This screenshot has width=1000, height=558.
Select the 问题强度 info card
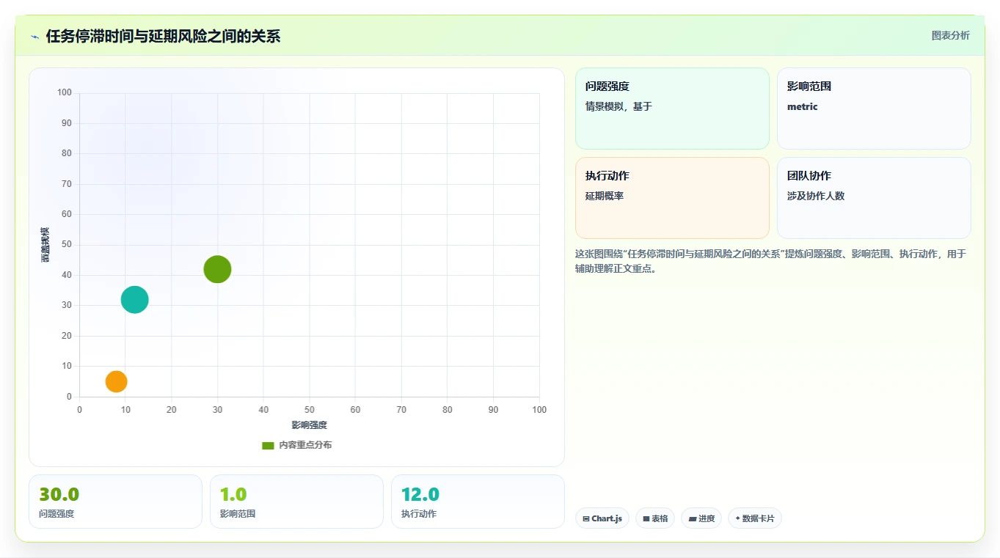[672, 109]
